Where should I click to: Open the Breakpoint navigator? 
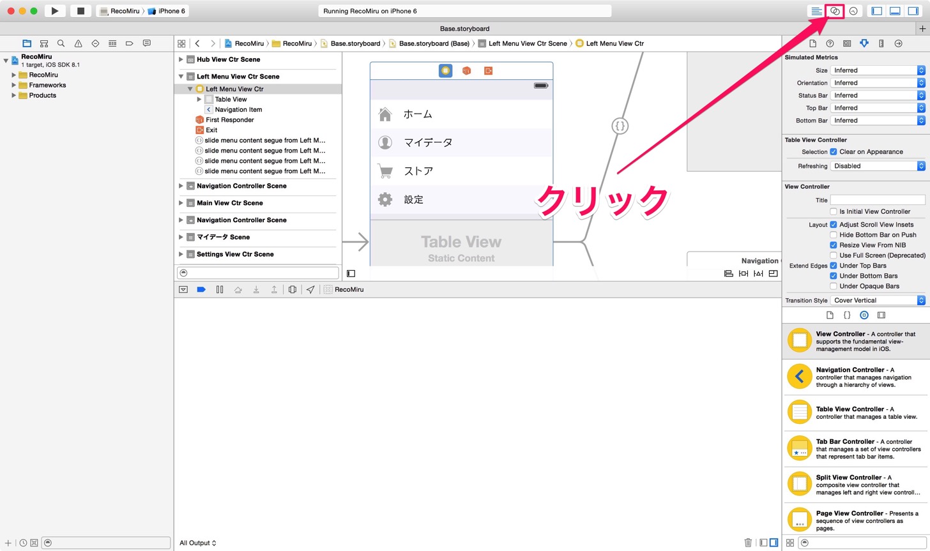129,43
